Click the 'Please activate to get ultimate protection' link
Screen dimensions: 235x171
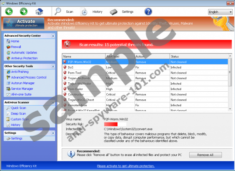(126, 166)
